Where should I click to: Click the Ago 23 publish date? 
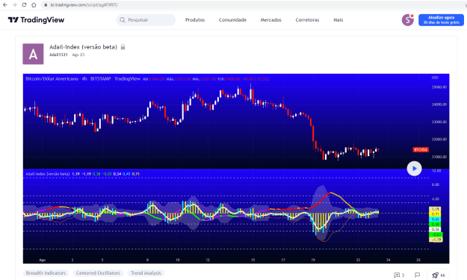[78, 55]
